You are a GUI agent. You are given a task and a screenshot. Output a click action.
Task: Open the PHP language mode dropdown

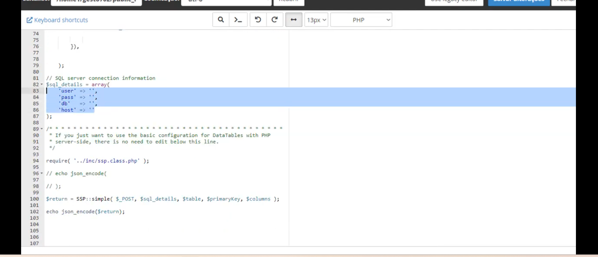click(361, 20)
